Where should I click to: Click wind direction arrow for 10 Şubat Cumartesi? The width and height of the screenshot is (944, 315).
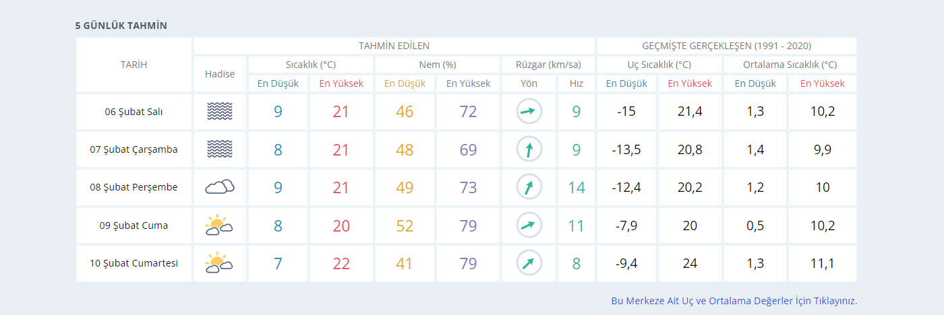529,263
